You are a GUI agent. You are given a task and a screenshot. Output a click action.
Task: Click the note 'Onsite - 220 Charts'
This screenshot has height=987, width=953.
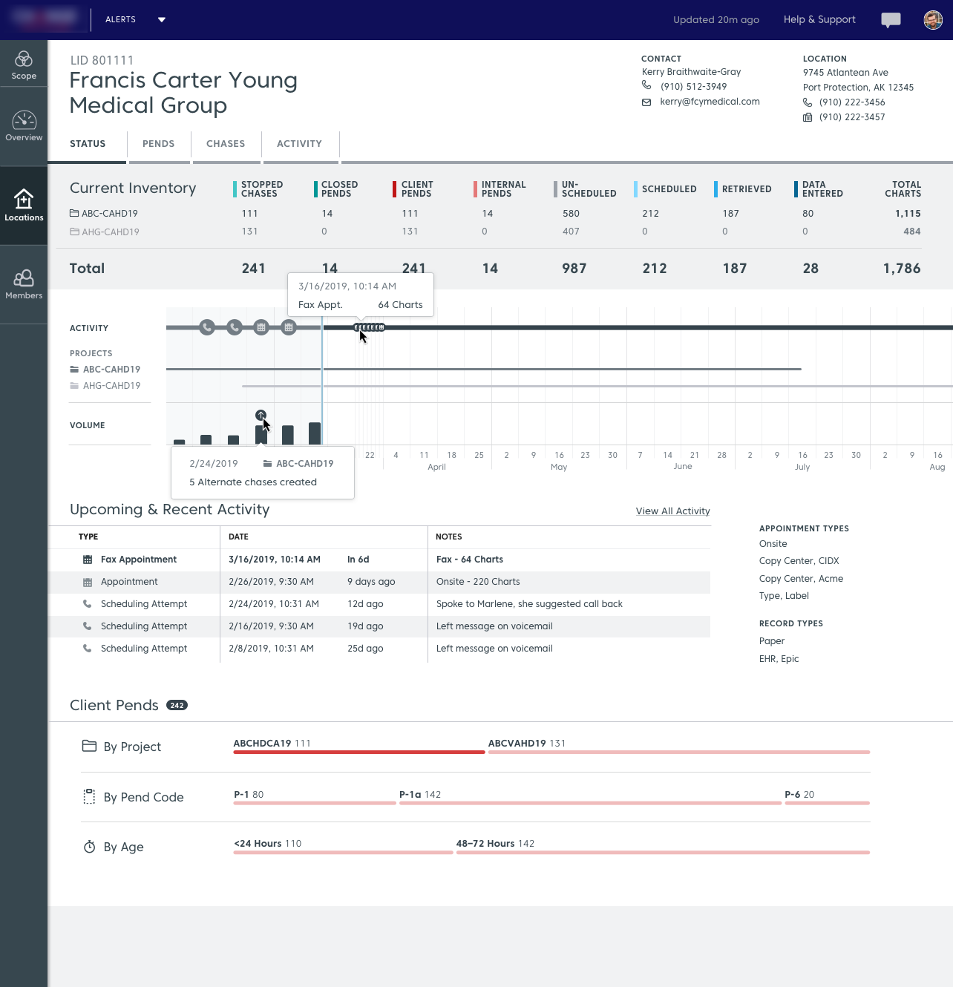coord(478,582)
